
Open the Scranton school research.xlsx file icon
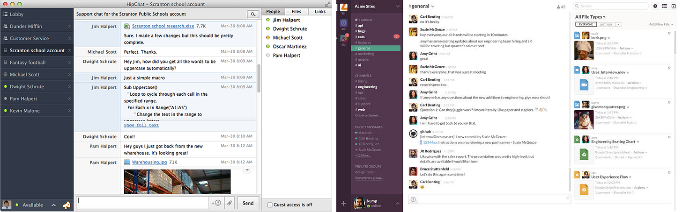tap(127, 27)
